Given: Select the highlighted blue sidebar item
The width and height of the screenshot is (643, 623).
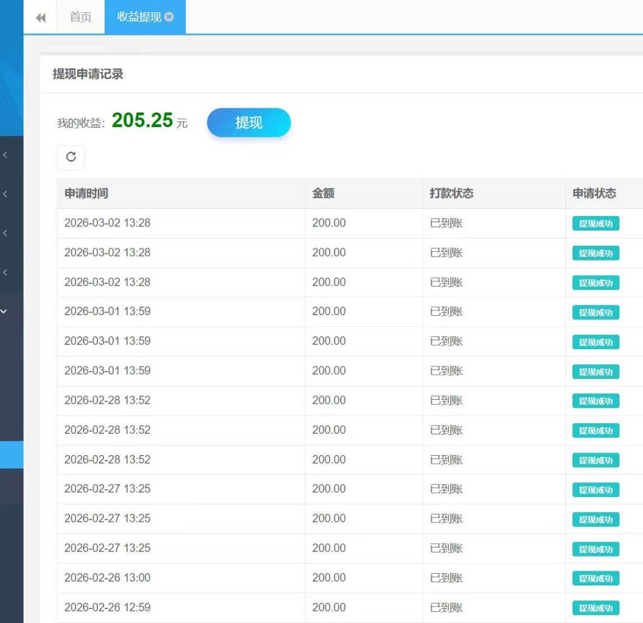Looking at the screenshot, I should point(11,454).
